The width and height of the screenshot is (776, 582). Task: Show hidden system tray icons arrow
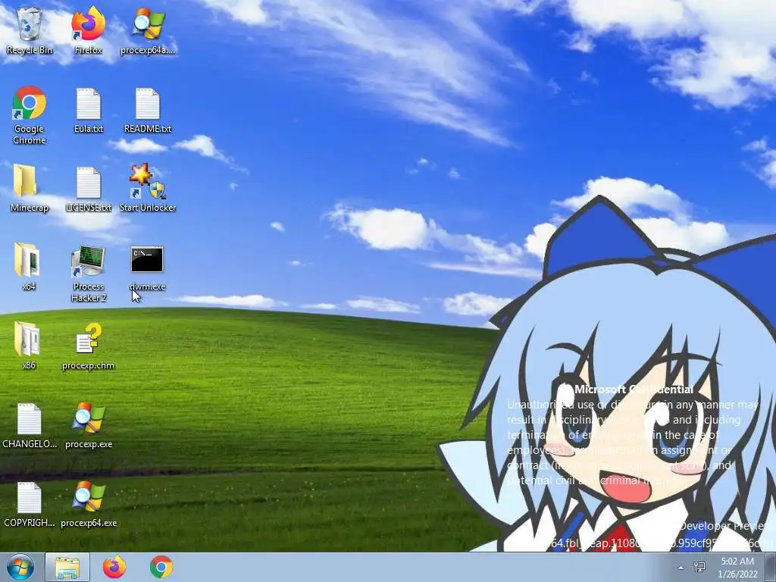click(681, 568)
